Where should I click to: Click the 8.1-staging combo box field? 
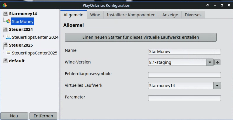coord(177,62)
